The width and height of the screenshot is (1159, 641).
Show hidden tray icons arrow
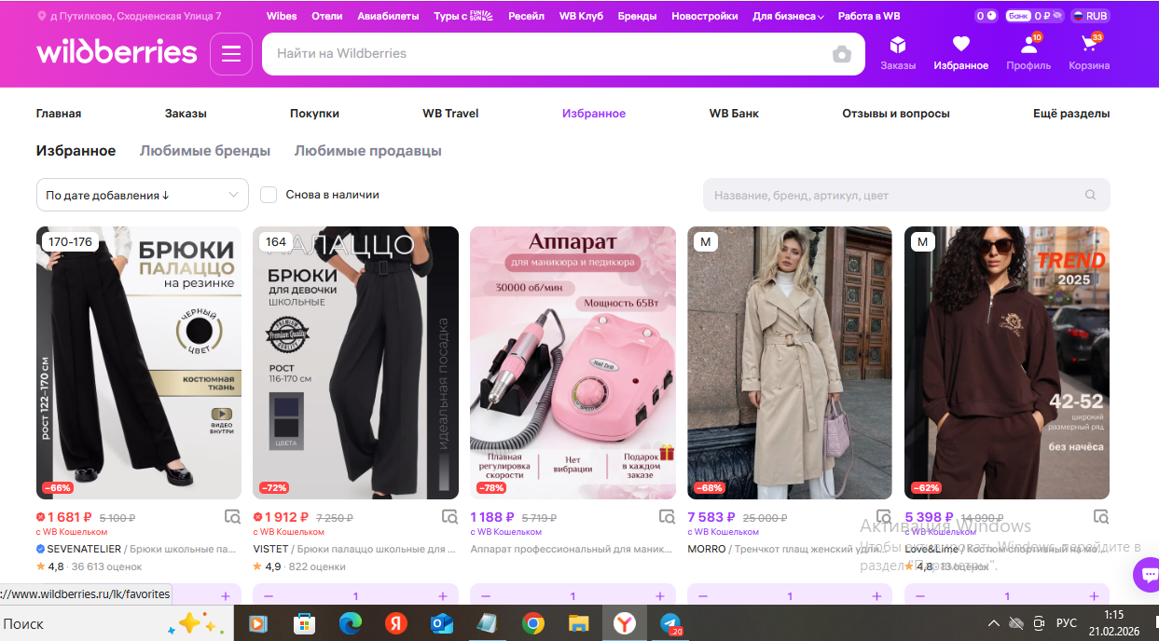tap(994, 623)
